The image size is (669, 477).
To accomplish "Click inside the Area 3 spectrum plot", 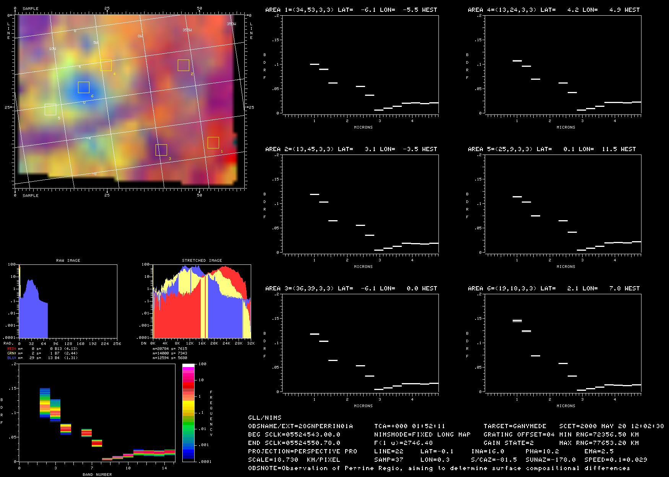I will pos(360,343).
